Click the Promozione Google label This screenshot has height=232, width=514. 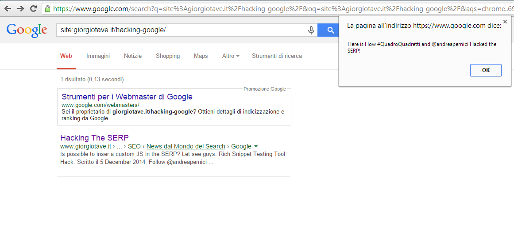pyautogui.click(x=265, y=89)
